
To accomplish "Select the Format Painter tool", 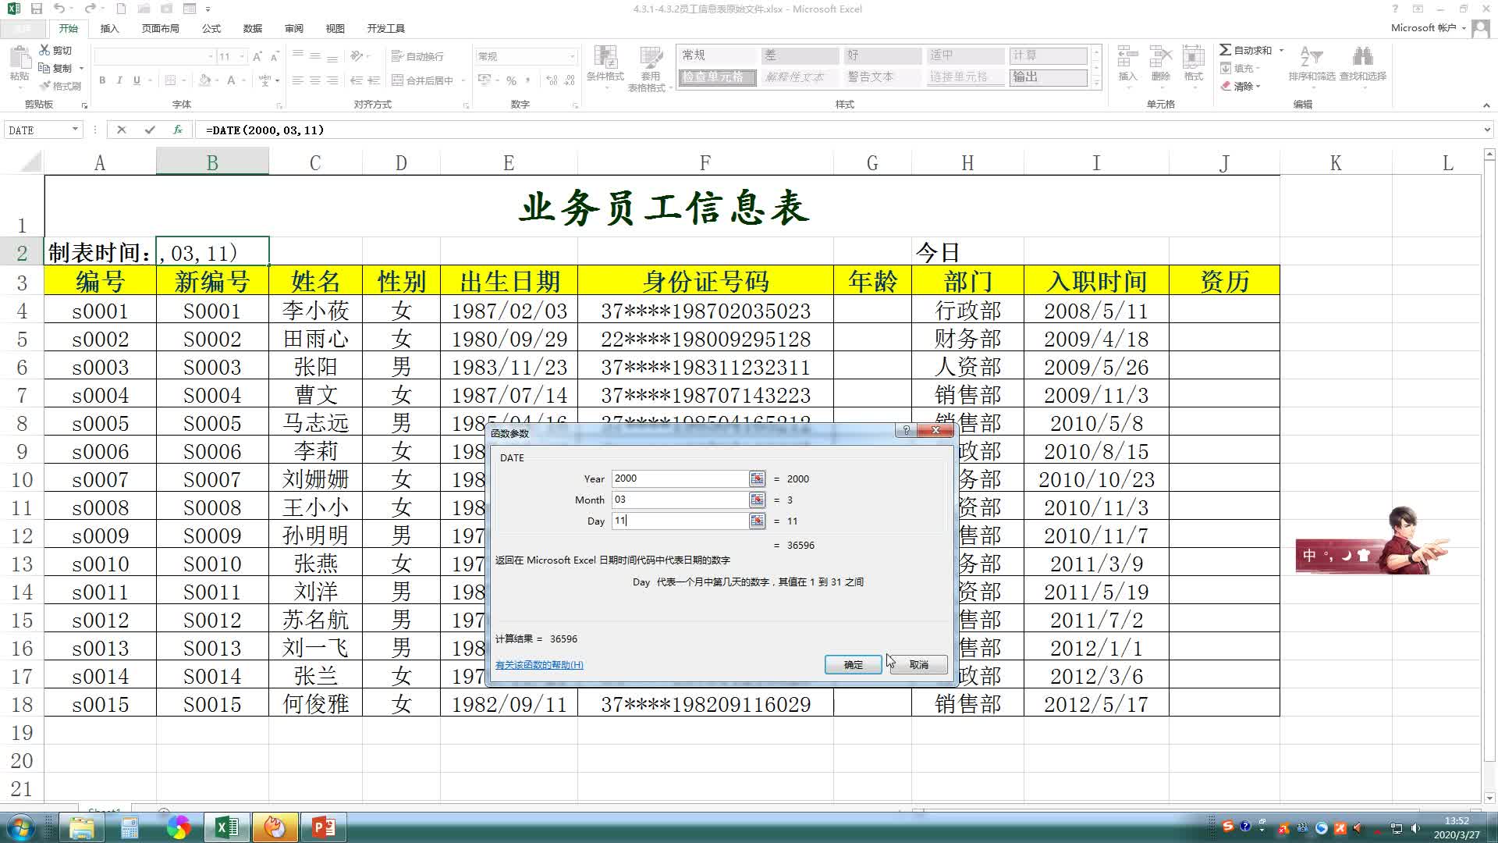I will pos(62,84).
